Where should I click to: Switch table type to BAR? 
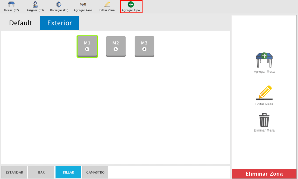(x=41, y=172)
